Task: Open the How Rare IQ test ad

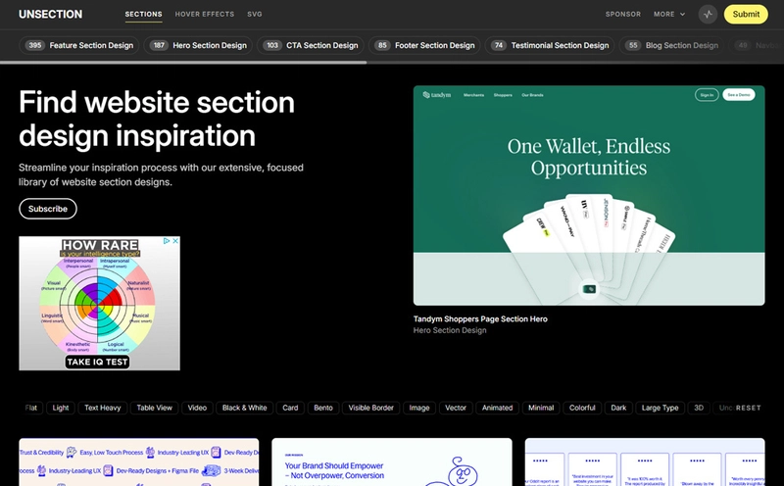Action: (x=100, y=304)
